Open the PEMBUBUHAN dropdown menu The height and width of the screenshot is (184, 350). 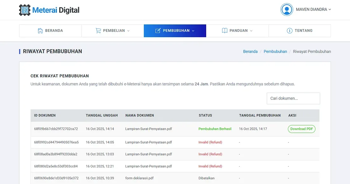[x=193, y=31]
